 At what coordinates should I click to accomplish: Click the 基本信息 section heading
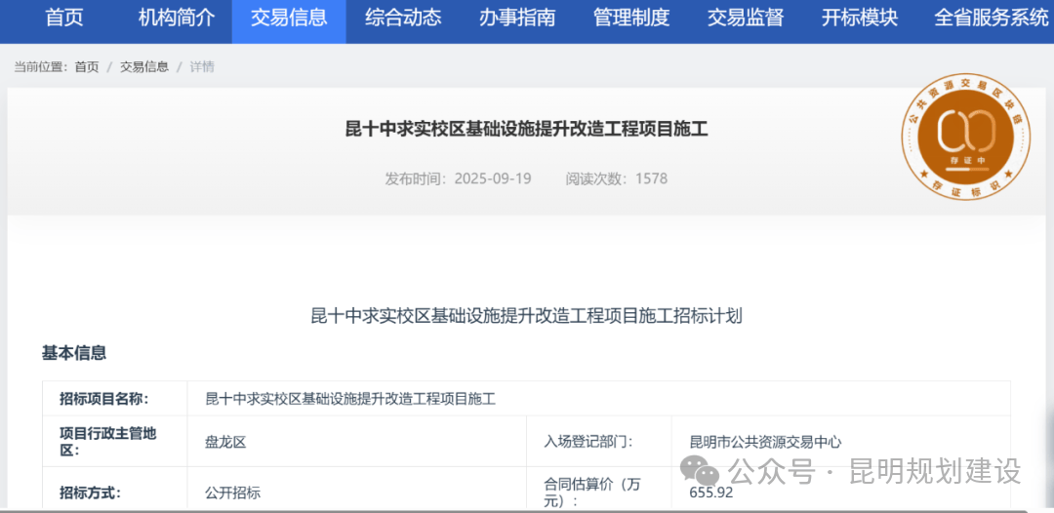click(74, 353)
